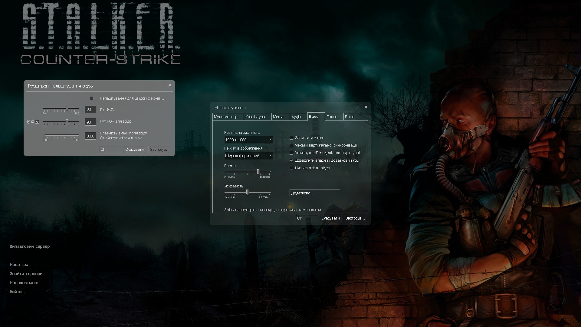
Task: Toggle Низька якість відео checkbox
Action: point(291,168)
